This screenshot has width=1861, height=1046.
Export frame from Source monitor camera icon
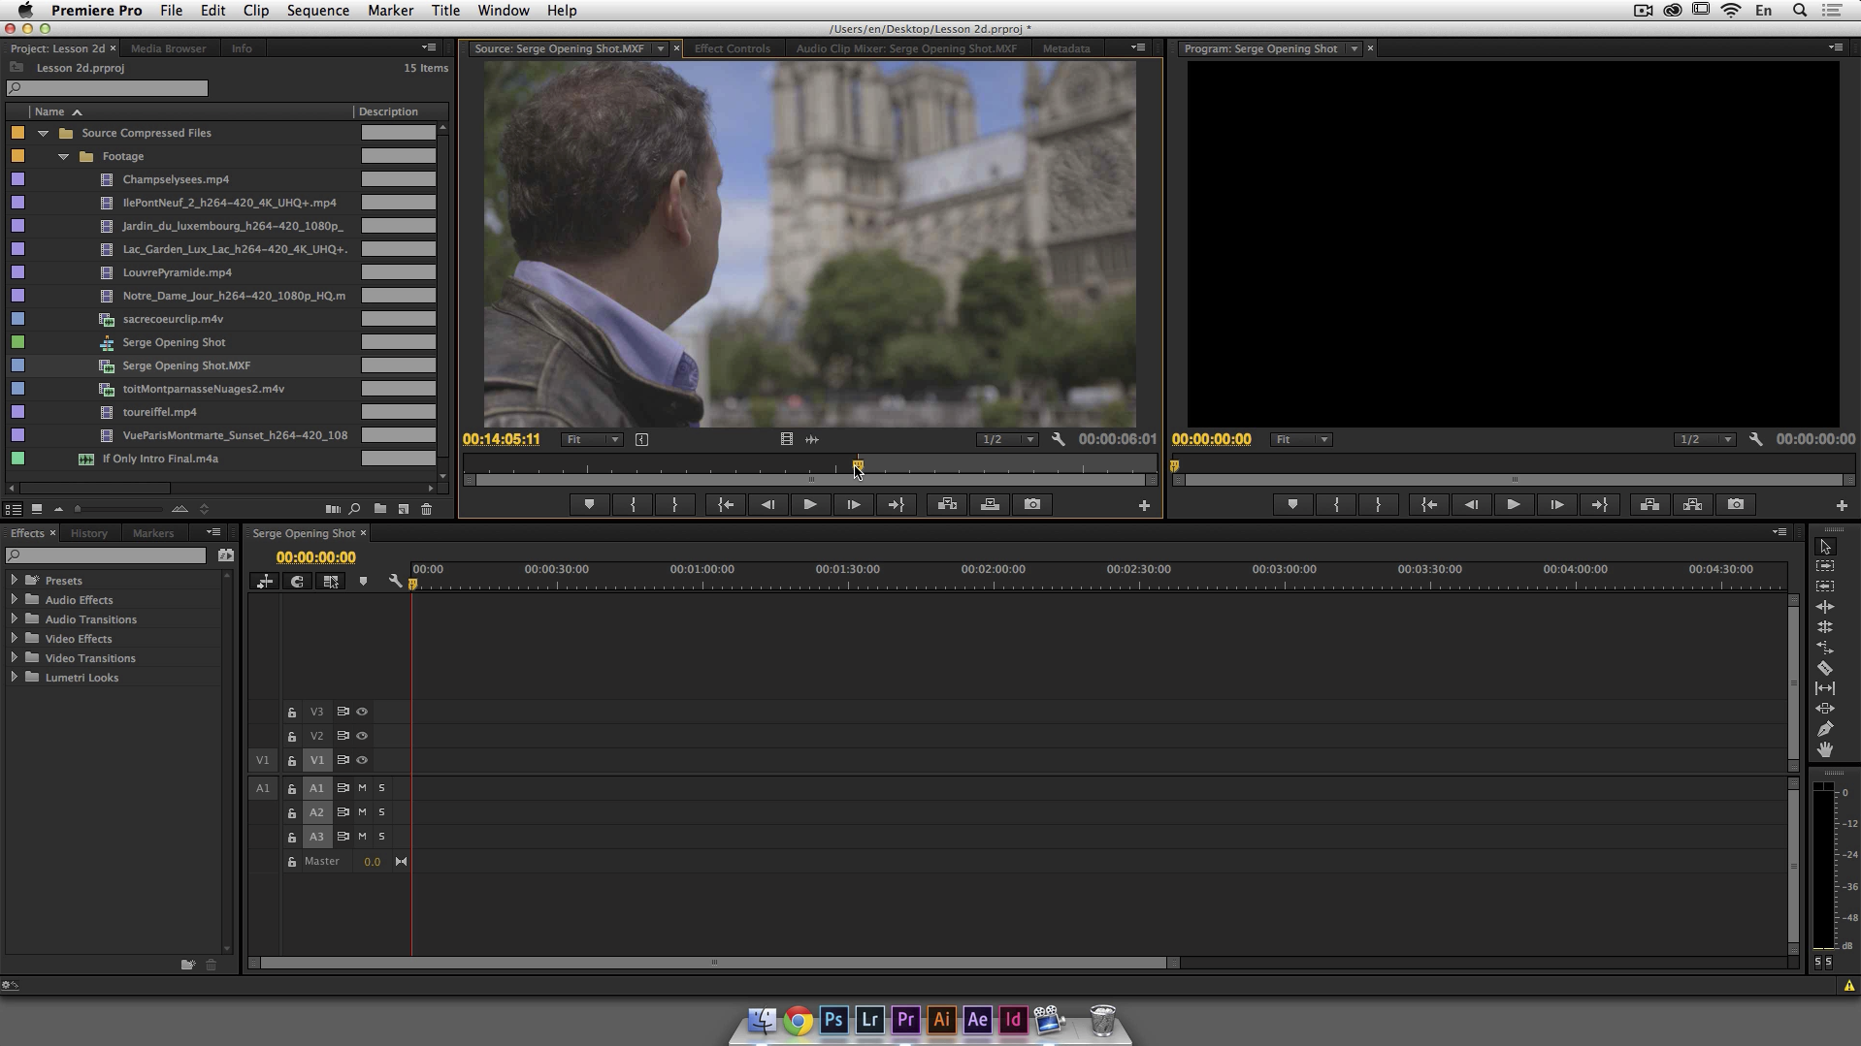[1032, 504]
